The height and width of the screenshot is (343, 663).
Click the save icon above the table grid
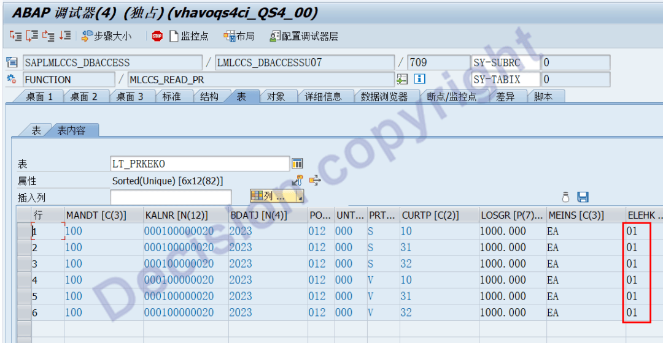tap(583, 197)
